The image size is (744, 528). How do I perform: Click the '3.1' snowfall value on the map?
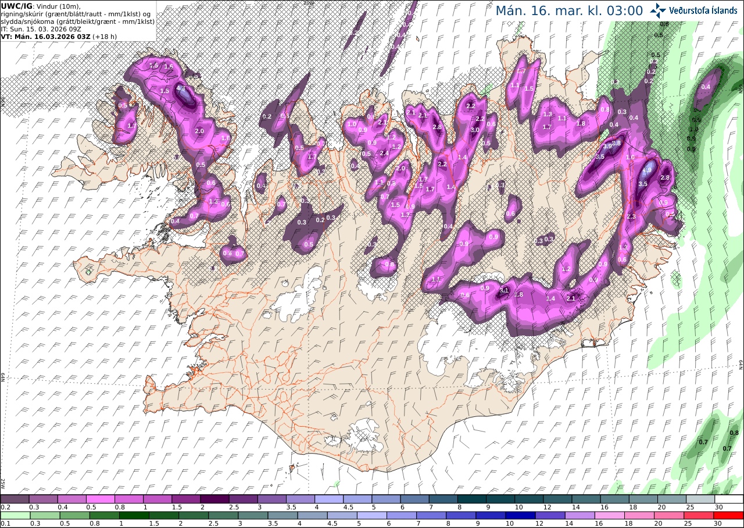coord(505,291)
